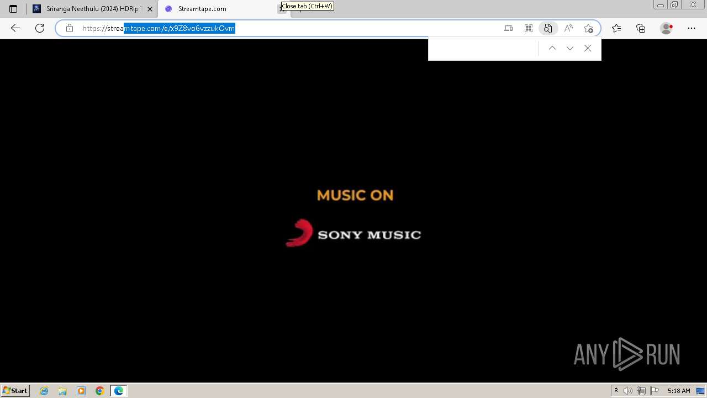This screenshot has width=707, height=398.
Task: Close the Sriranga Neethulu tab
Action: pyautogui.click(x=150, y=9)
